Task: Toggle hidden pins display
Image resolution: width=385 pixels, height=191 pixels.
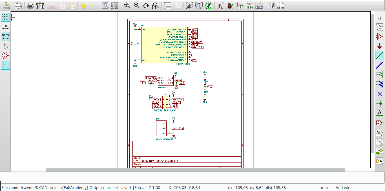Action: [x=5, y=56]
